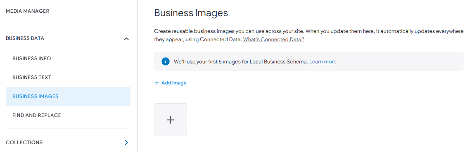Open Business Text page
Viewport: 472px width, 152px height.
32,77
